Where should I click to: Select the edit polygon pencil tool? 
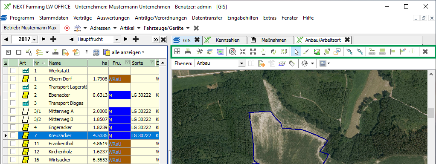(x=317, y=52)
